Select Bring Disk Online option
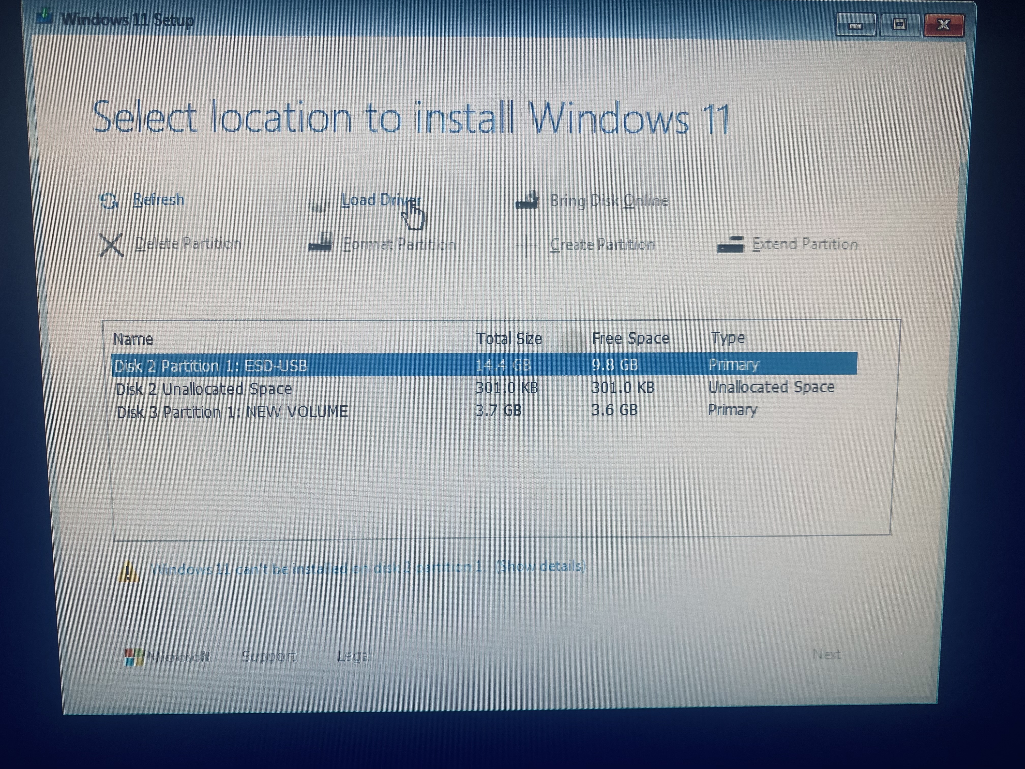 (609, 201)
